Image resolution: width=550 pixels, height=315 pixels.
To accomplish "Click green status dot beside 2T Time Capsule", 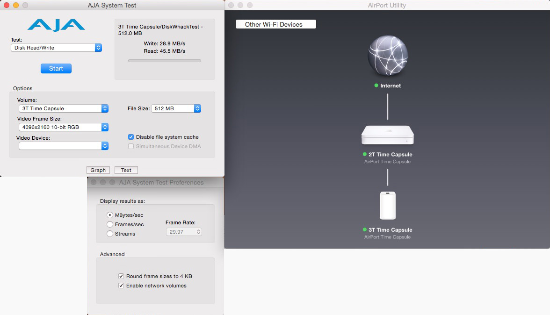I will (x=364, y=154).
